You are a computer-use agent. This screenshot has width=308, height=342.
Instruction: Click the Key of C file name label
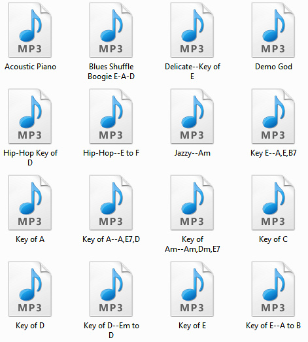pyautogui.click(x=273, y=239)
